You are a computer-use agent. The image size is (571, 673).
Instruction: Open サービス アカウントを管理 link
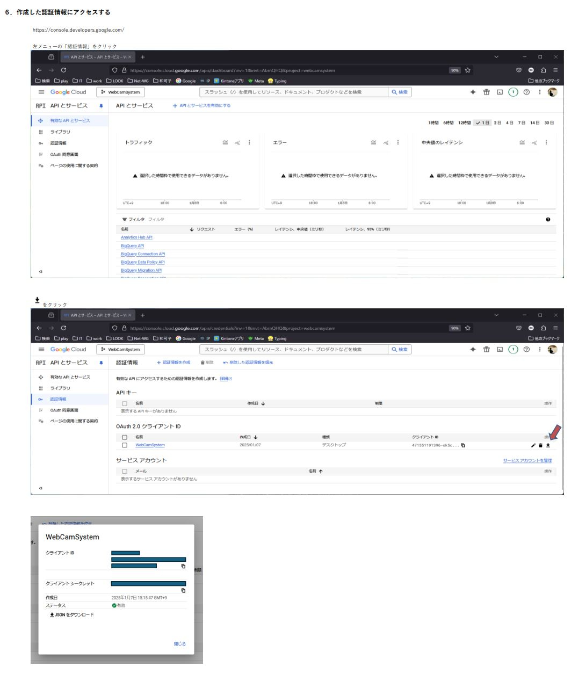527,461
